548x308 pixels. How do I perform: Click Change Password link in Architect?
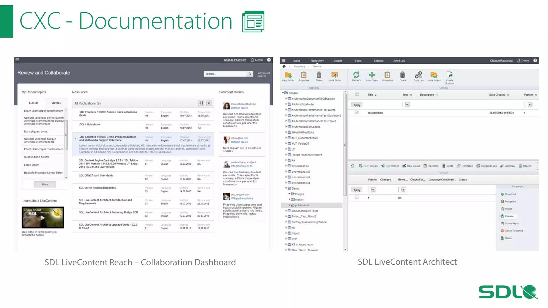pyautogui.click(x=501, y=60)
